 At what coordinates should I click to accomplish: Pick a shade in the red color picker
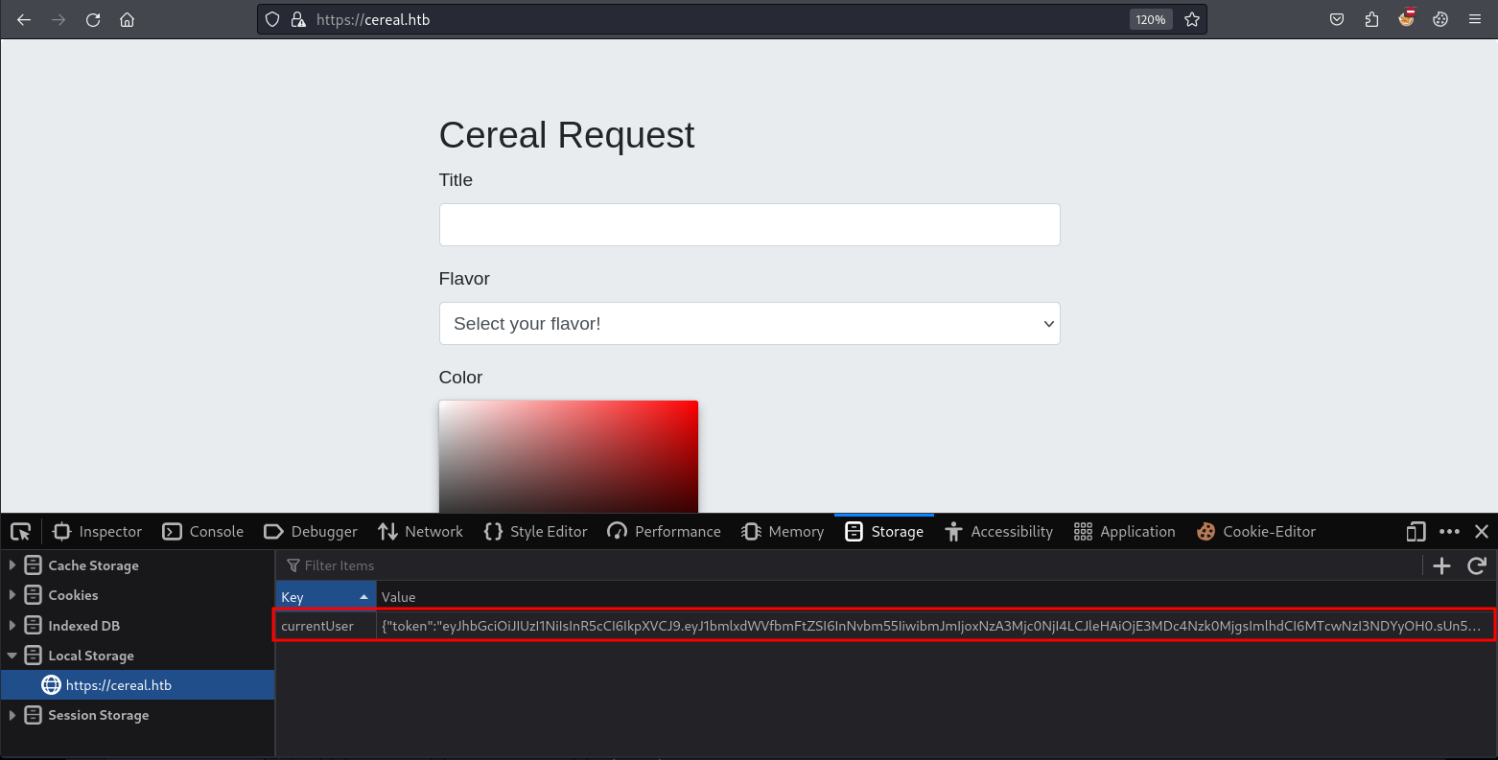click(568, 455)
